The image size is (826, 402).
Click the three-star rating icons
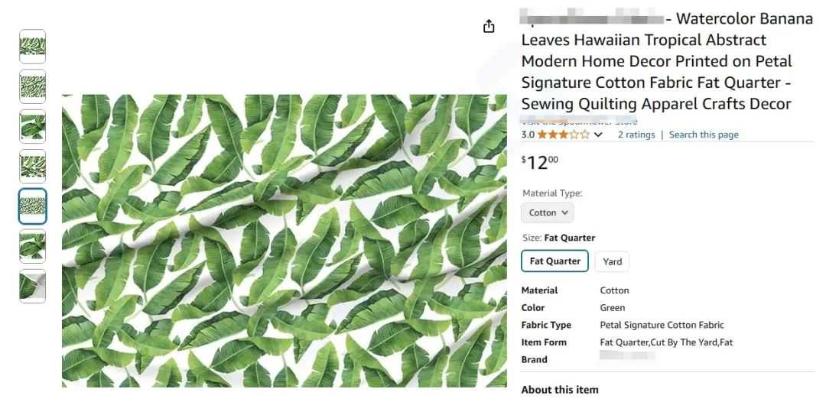pyautogui.click(x=564, y=135)
